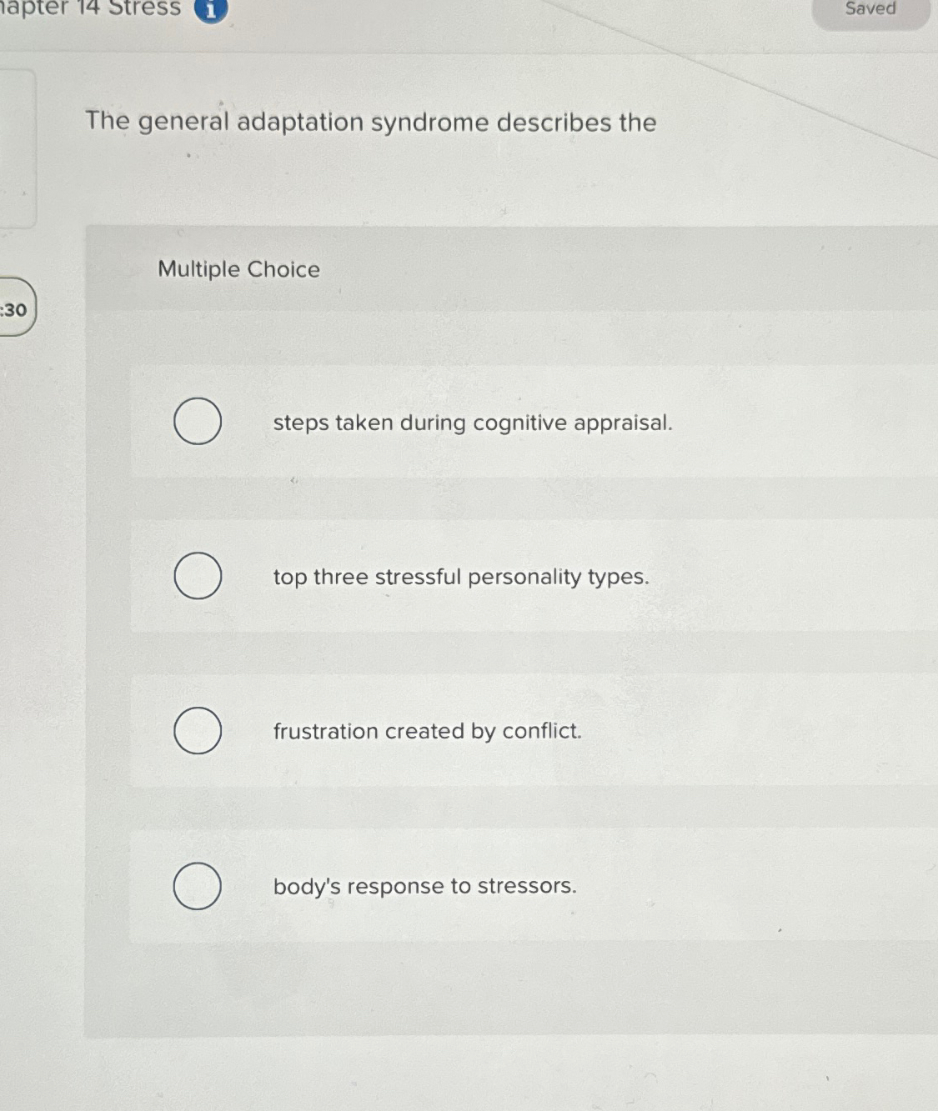Viewport: 938px width, 1111px height.
Task: Click the circular timer badge on the left edge
Action: pyautogui.click(x=15, y=310)
